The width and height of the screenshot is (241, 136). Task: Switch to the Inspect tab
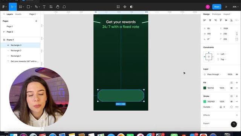coord(227,14)
